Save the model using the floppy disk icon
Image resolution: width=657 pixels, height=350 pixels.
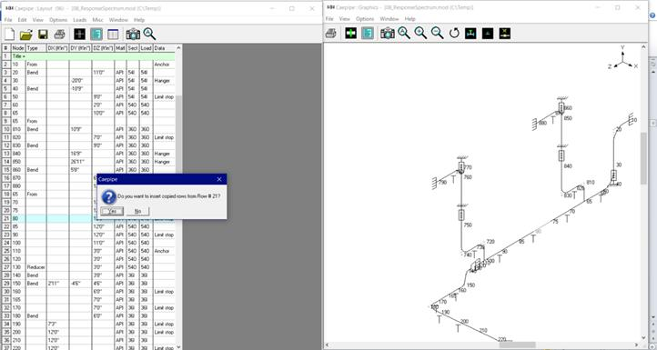pos(43,34)
